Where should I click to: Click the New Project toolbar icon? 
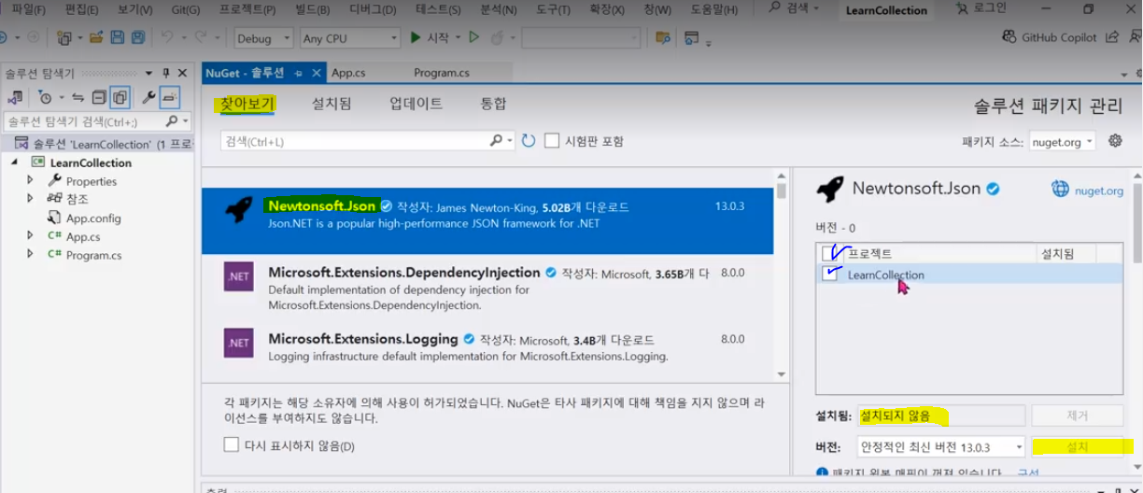coord(63,38)
